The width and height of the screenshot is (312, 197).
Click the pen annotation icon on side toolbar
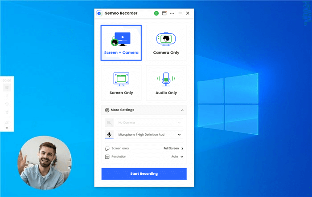coord(7,122)
